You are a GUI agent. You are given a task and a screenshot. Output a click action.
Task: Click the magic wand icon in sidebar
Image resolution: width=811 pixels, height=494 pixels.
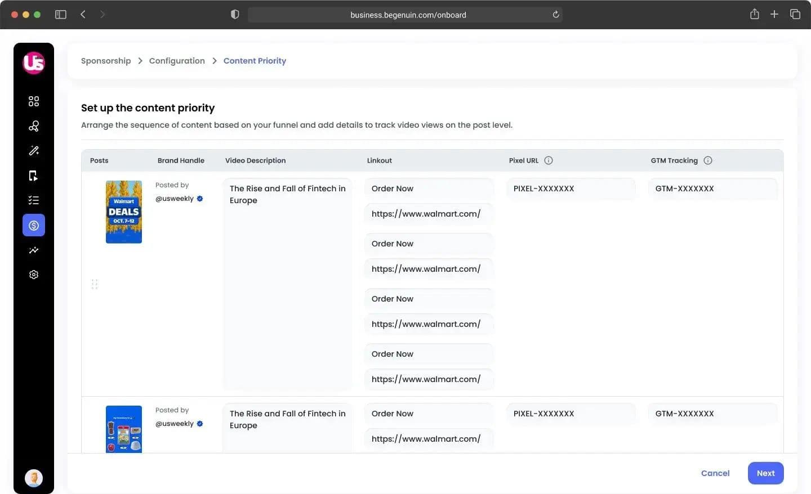click(34, 151)
